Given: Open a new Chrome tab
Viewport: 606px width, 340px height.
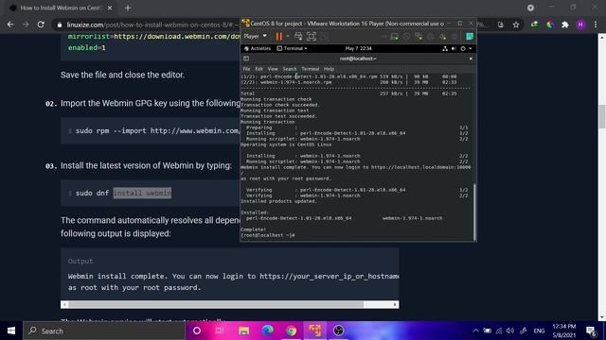Looking at the screenshot, I should pyautogui.click(x=128, y=8).
